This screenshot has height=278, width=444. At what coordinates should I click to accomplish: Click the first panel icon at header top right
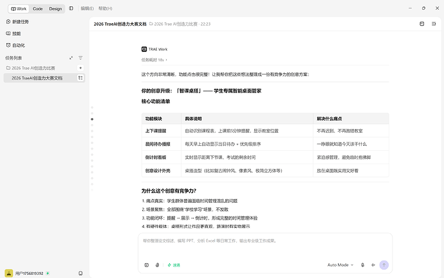click(422, 24)
